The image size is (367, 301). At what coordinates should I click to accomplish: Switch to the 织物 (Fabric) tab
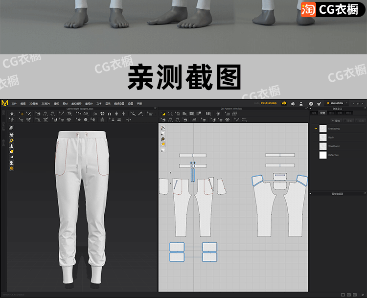tap(322, 113)
